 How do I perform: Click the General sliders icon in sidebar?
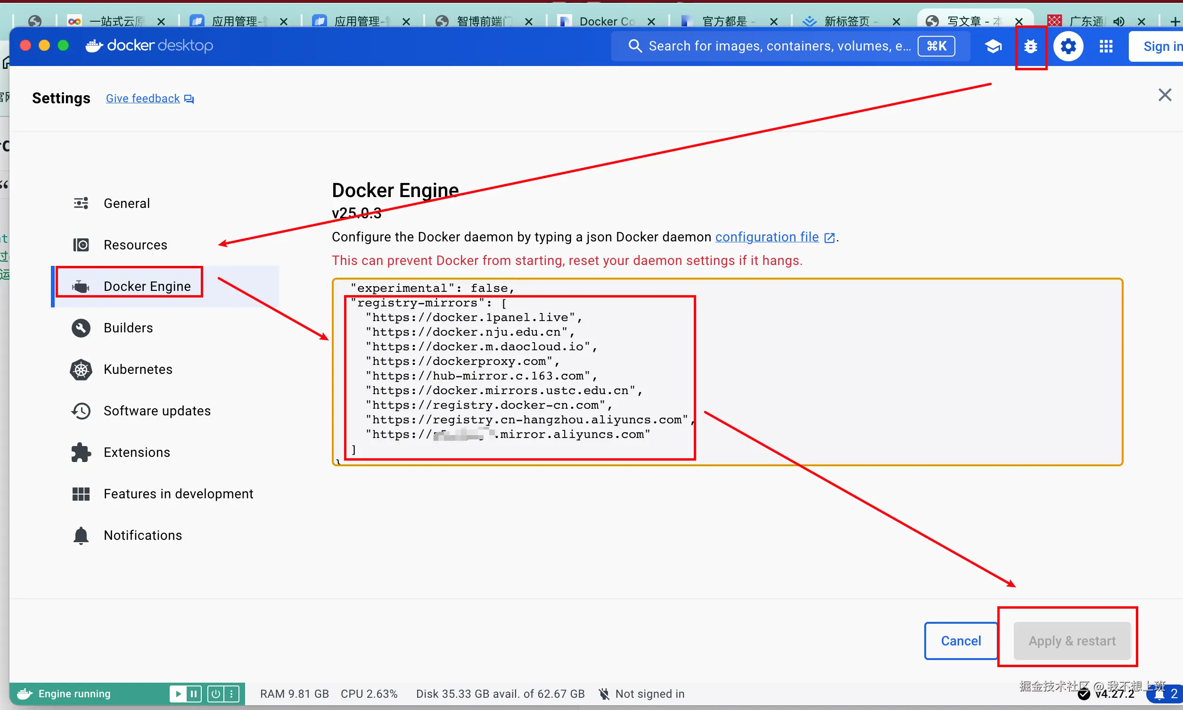pos(81,203)
